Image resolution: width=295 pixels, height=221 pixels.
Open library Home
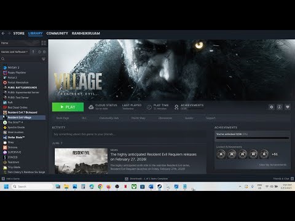click(20, 43)
